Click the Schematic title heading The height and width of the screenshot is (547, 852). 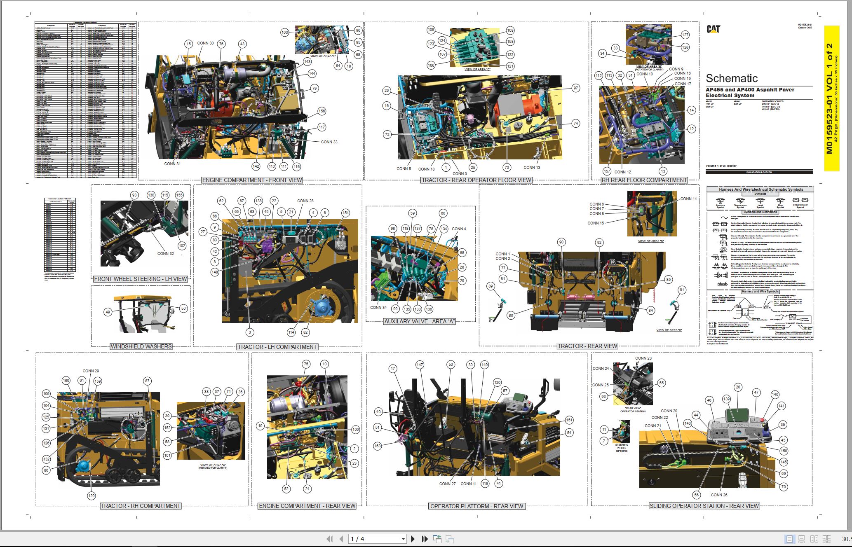(732, 78)
